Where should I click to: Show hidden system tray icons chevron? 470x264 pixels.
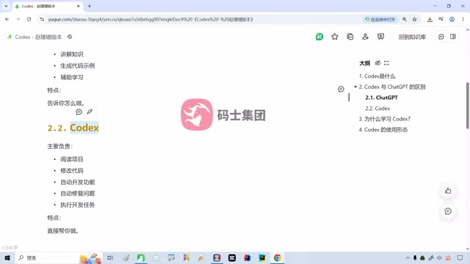(x=408, y=257)
